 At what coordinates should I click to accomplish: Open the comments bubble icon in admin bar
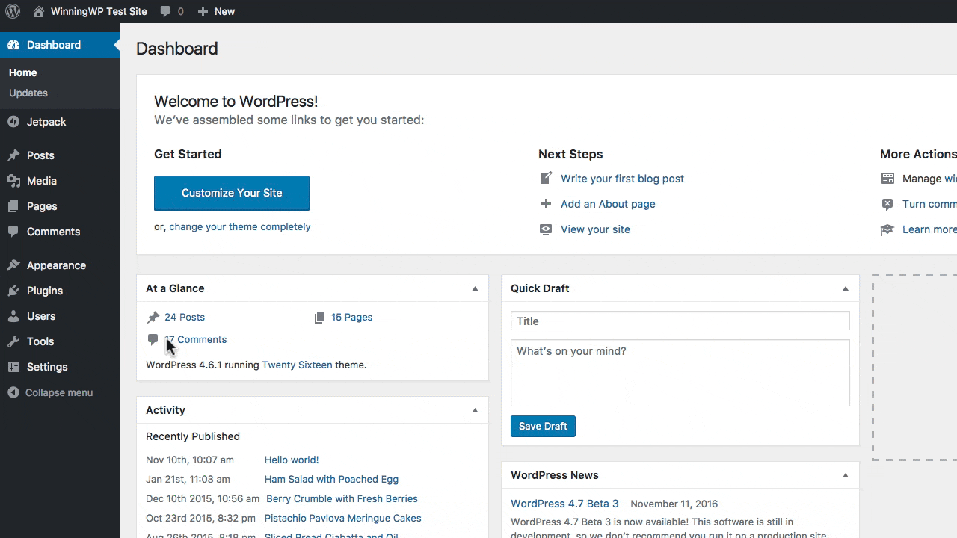click(166, 11)
